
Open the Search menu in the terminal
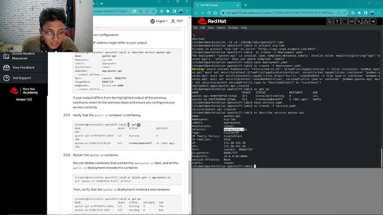(x=221, y=27)
